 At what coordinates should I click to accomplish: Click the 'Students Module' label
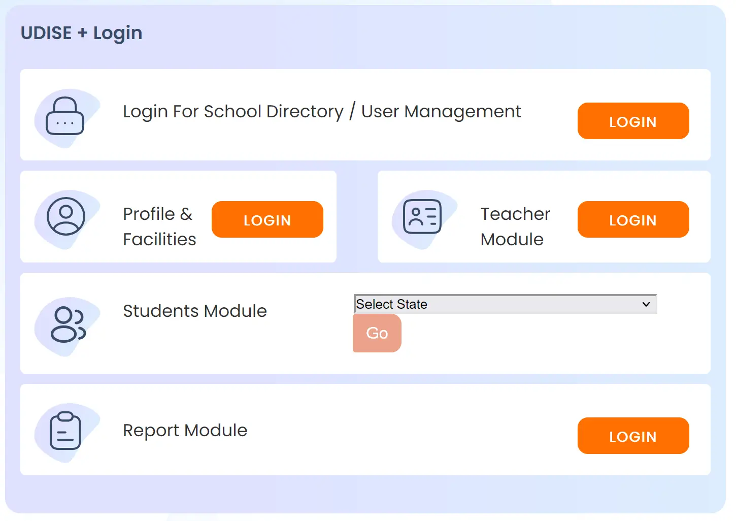coord(195,311)
